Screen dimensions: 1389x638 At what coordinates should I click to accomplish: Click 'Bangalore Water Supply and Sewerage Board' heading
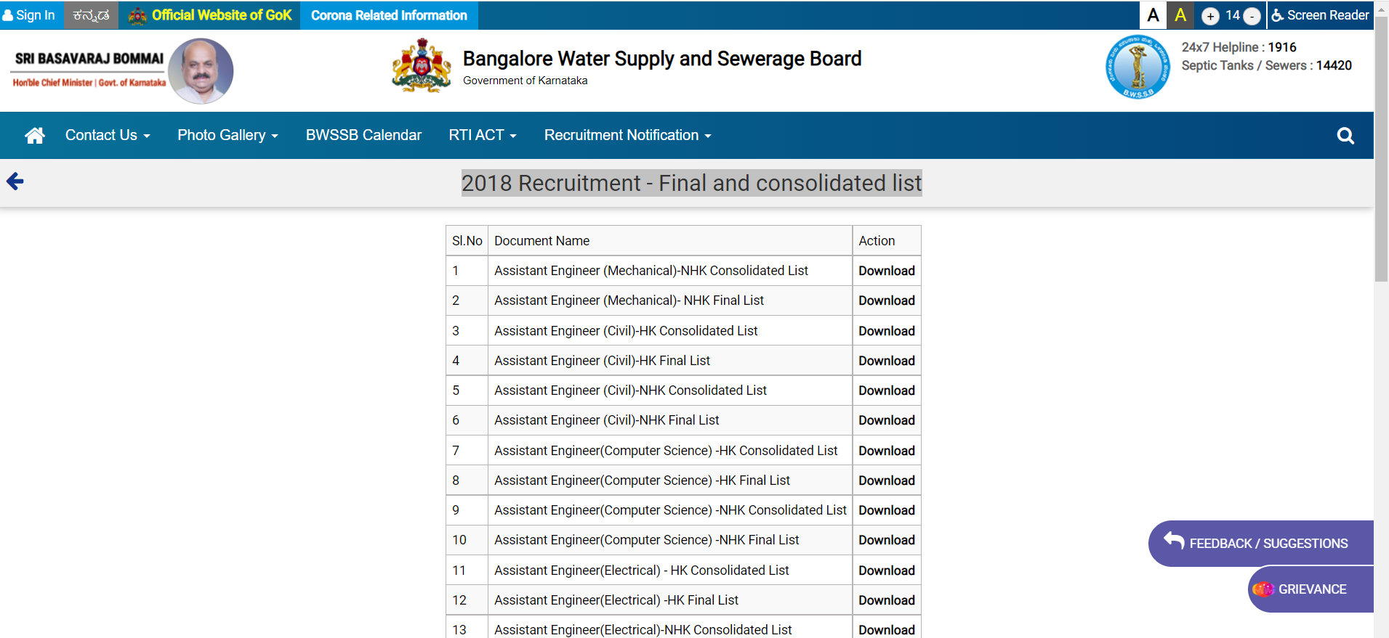tap(662, 59)
